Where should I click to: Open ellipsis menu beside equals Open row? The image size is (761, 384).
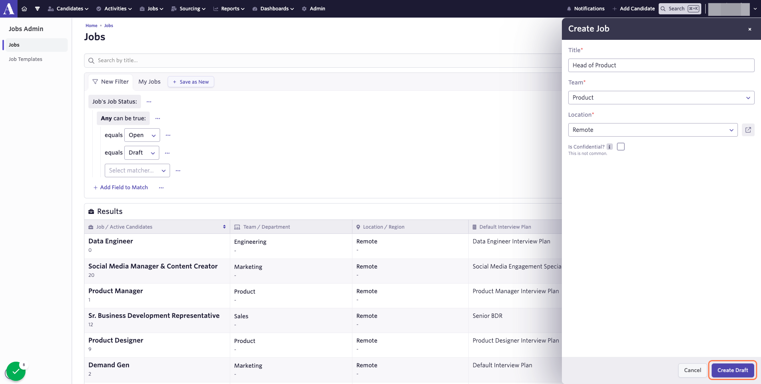pyautogui.click(x=168, y=135)
